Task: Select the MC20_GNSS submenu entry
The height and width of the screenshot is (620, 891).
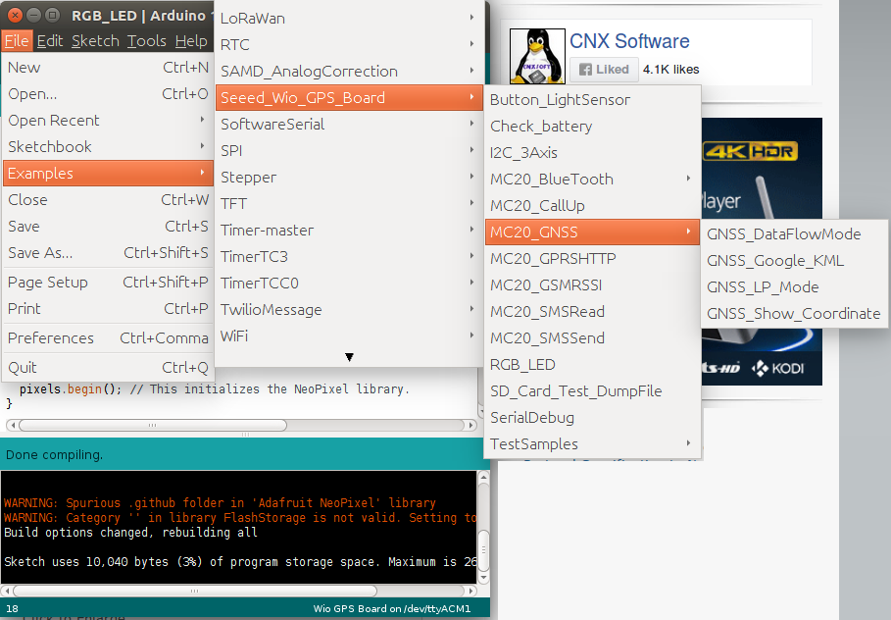Action: click(592, 232)
